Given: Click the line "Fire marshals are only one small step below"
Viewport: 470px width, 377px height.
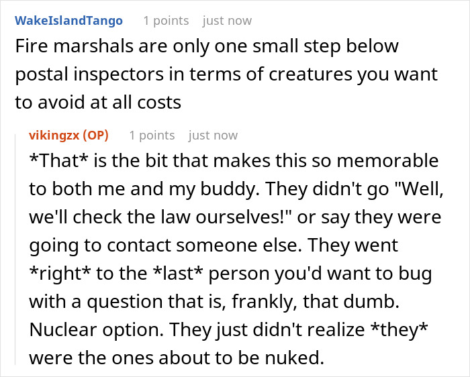Looking at the screenshot, I should click(207, 46).
